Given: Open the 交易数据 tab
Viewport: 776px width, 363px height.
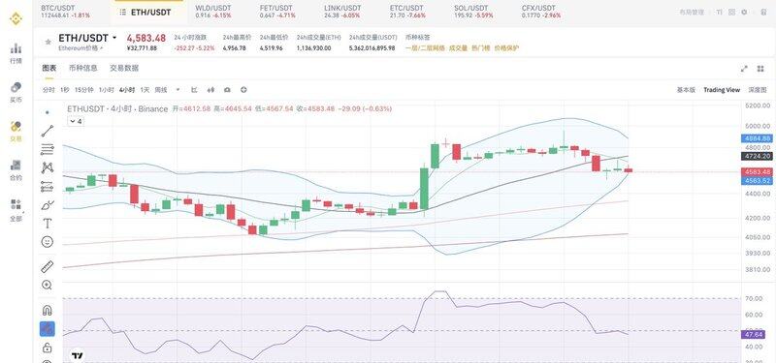Looking at the screenshot, I should pos(124,68).
